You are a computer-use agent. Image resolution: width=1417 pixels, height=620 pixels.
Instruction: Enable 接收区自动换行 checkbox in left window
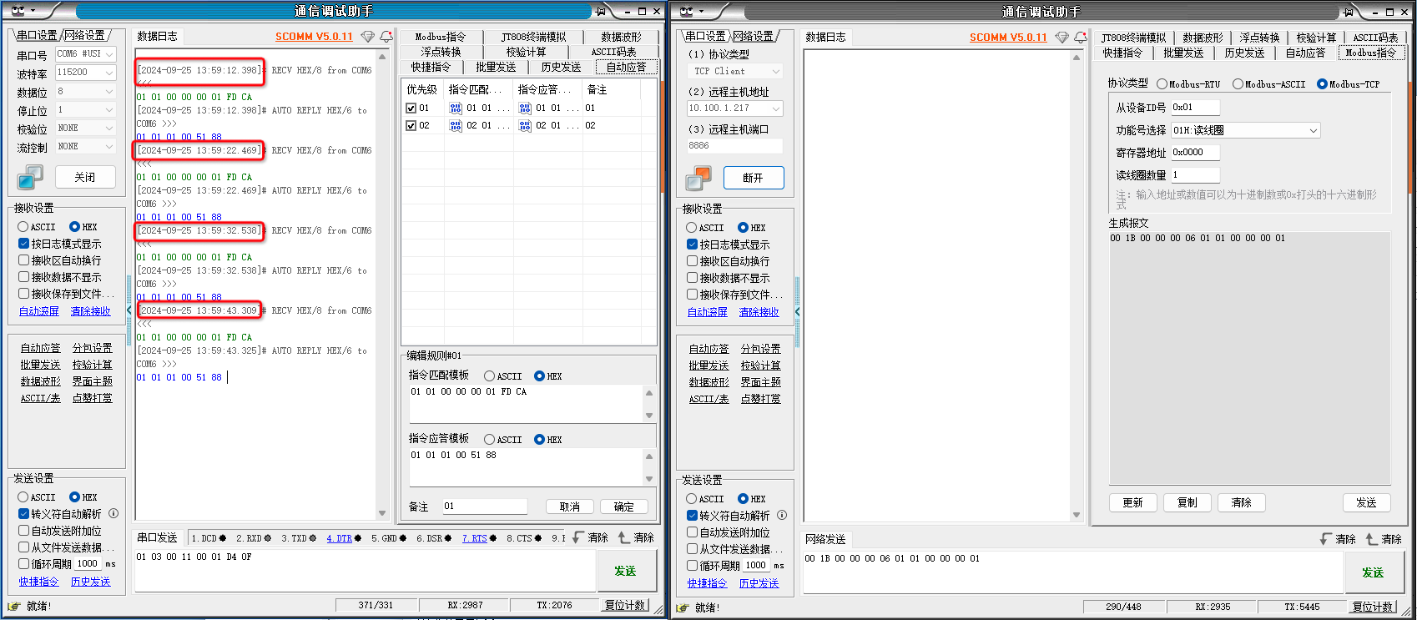coord(24,260)
